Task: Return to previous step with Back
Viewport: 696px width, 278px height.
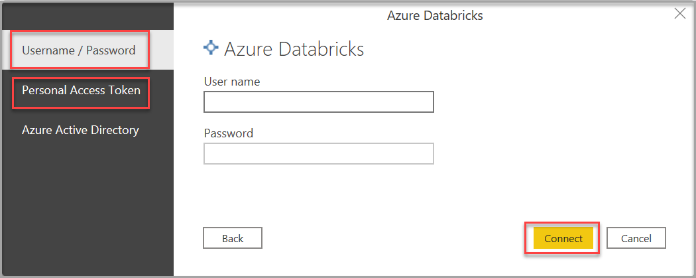Action: (233, 238)
